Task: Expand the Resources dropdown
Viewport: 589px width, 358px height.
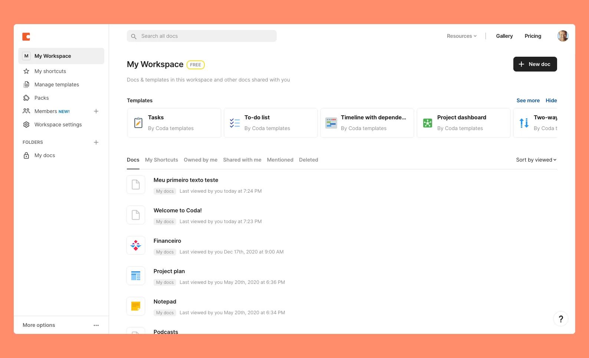Action: coord(461,36)
